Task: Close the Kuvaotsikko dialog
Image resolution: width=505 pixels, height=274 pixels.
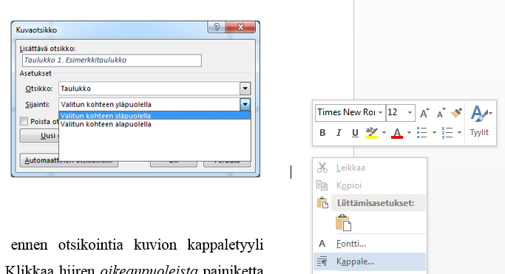Action: click(240, 27)
